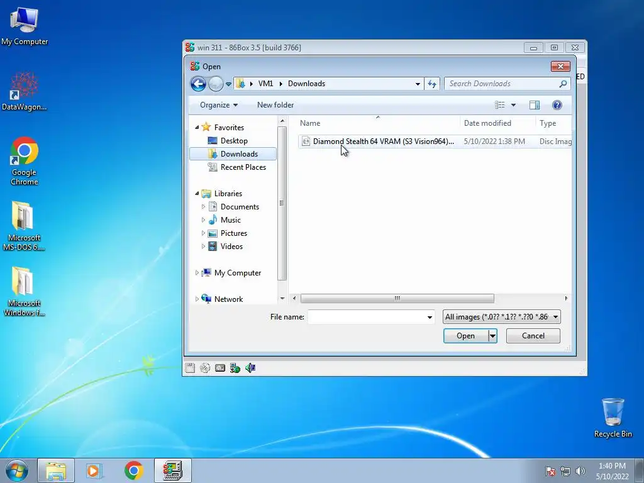Click the sound speaker status bar icon
This screenshot has height=483, width=644.
coord(250,368)
